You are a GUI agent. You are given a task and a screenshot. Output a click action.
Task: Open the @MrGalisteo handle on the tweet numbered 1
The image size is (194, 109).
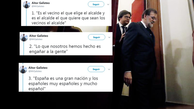click(x=38, y=6)
